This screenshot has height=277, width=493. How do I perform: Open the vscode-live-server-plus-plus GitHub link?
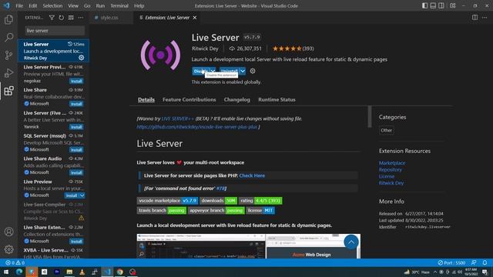point(197,127)
